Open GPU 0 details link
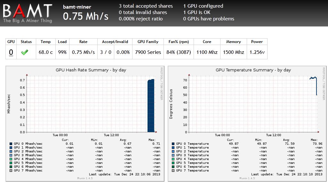This screenshot has width=328, height=183. tap(11, 52)
